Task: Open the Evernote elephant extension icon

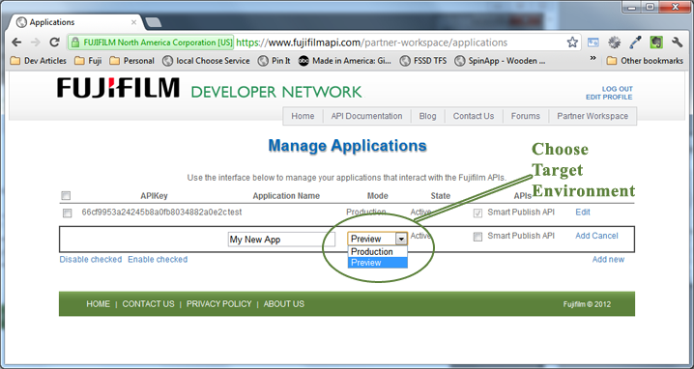Action: tap(656, 43)
